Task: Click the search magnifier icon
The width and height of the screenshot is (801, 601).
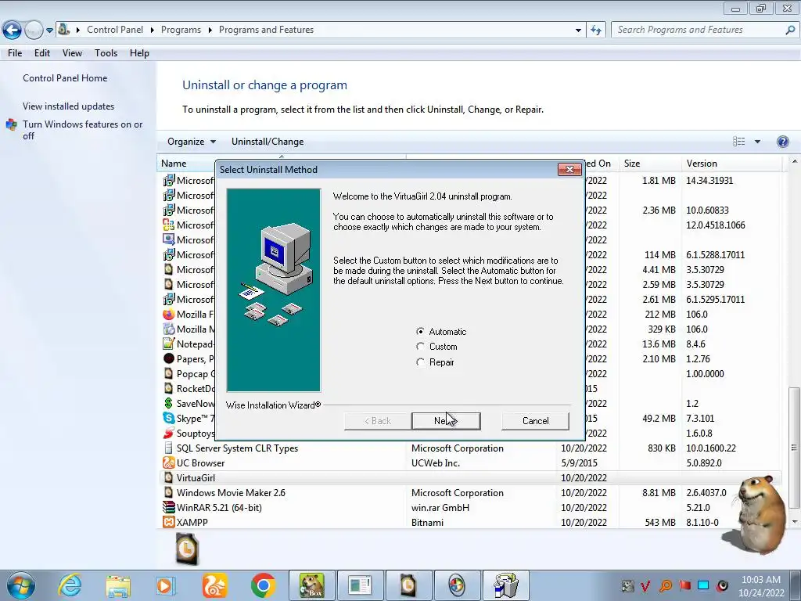Action: point(790,30)
